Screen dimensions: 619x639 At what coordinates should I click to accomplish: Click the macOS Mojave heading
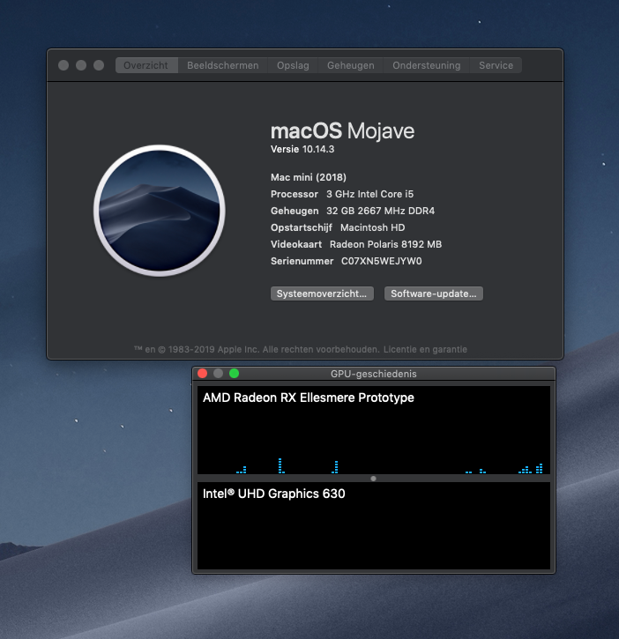pos(342,130)
